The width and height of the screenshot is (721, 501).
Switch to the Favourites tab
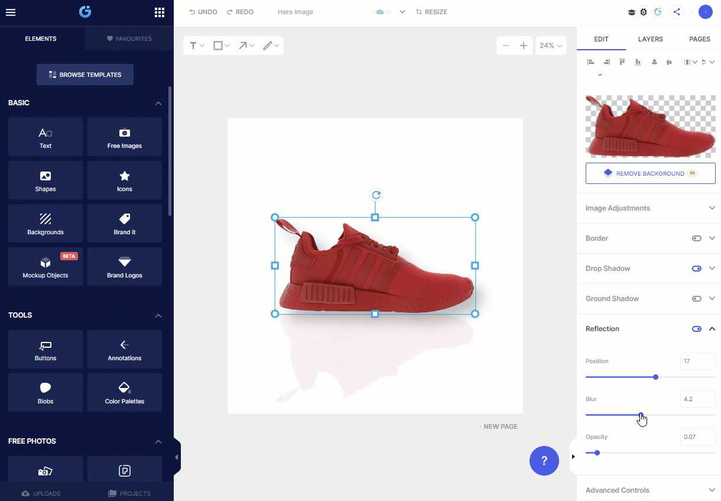point(129,38)
